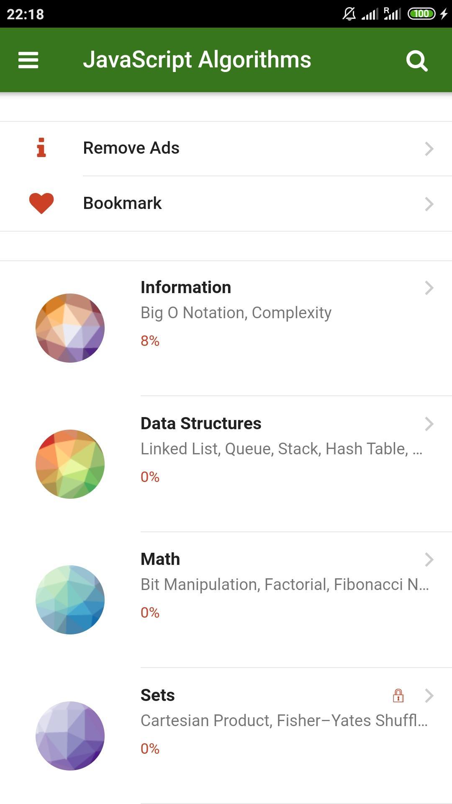Expand Remove Ads via its chevron
The width and height of the screenshot is (452, 804).
pos(429,149)
